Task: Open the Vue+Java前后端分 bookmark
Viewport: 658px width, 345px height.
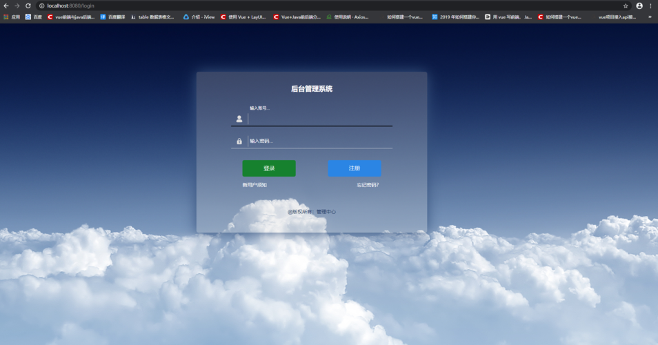Action: click(297, 17)
